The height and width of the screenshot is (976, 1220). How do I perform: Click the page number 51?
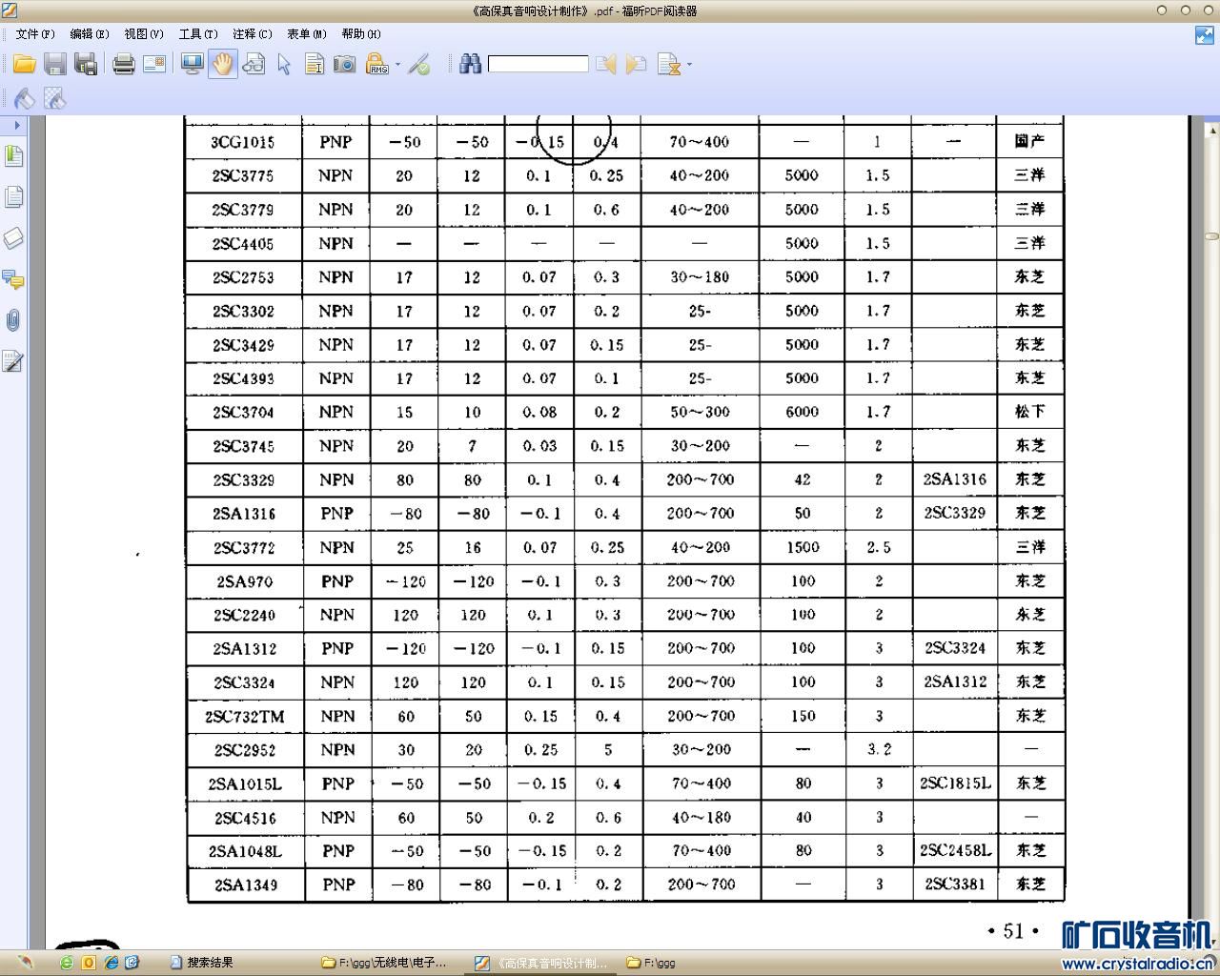coord(1013,931)
